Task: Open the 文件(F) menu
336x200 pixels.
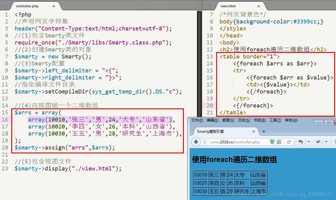Action: pos(197,120)
